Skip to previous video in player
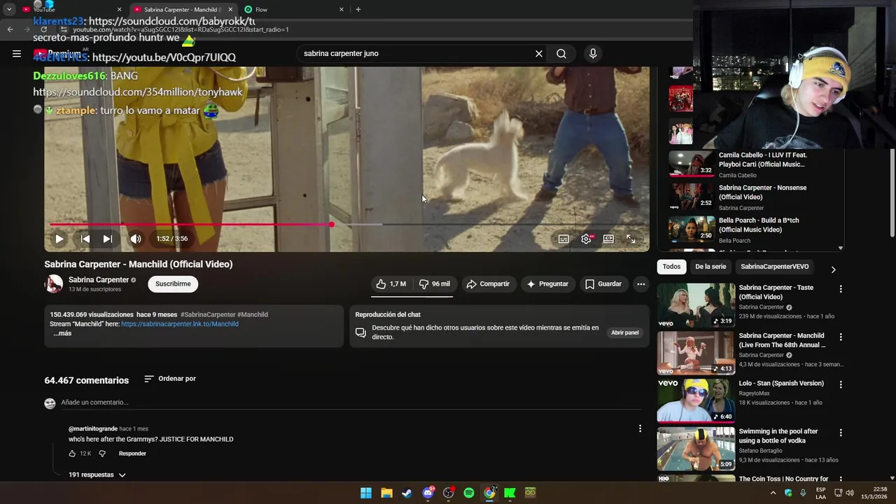Image resolution: width=896 pixels, height=504 pixels. (x=85, y=239)
